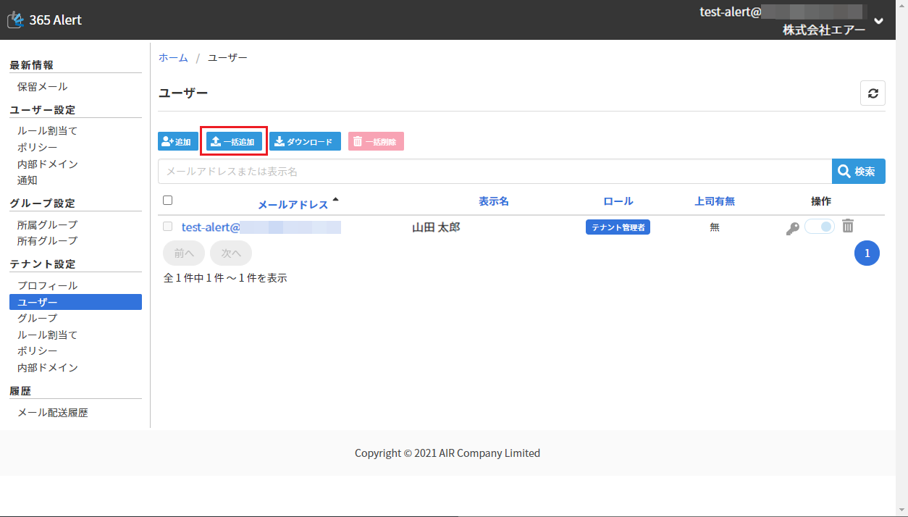The width and height of the screenshot is (908, 517).
Task: Sort by メールアドレス column header
Action: pyautogui.click(x=293, y=204)
